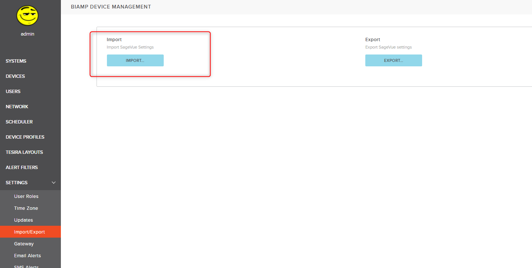532x268 pixels.
Task: Go to the USERS section
Action: (13, 92)
